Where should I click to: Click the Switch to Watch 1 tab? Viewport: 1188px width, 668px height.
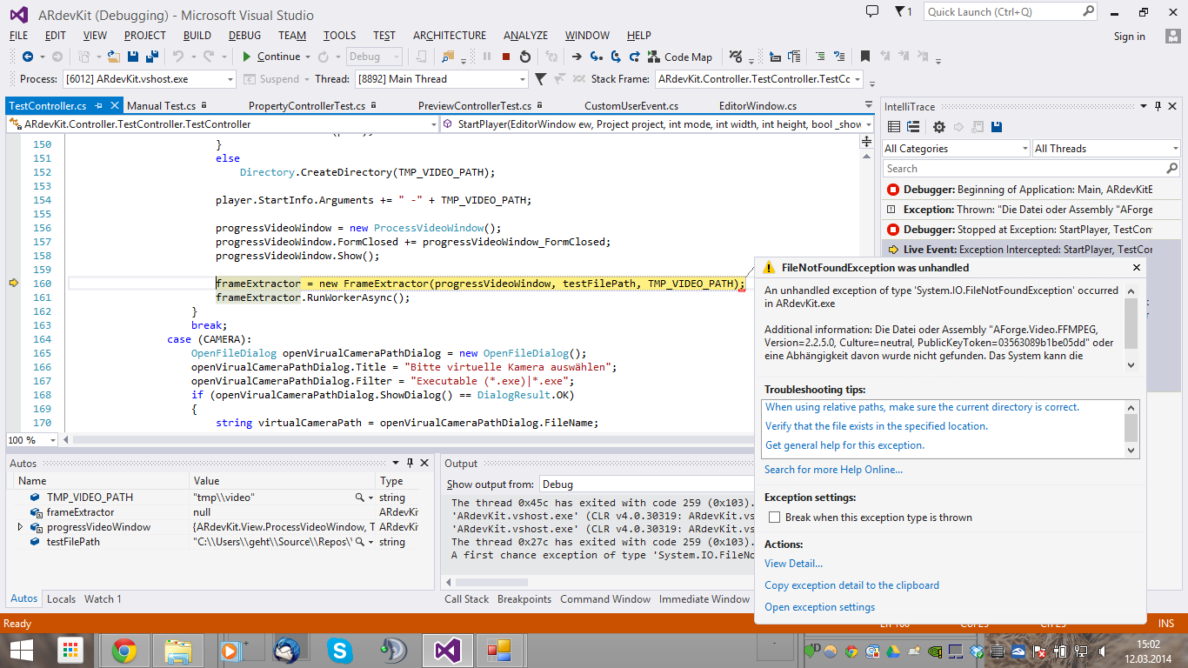103,599
